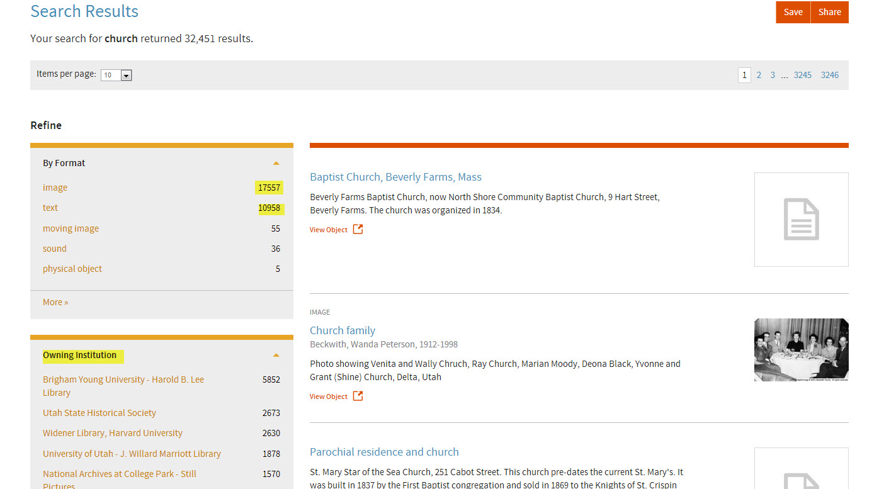Filter results by text format

pyautogui.click(x=50, y=208)
